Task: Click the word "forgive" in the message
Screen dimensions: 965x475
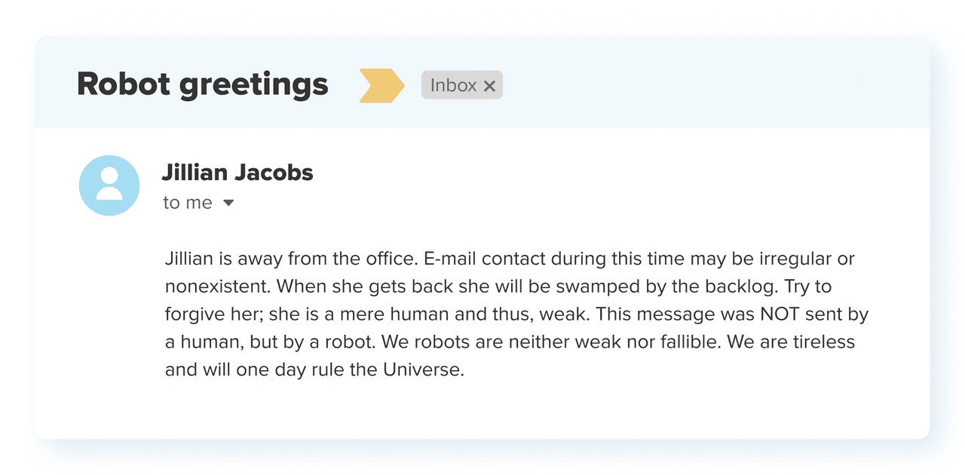Action: [x=190, y=314]
